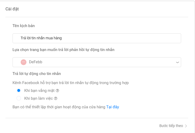
Task: Click the pink DeFebb page avatar
Action: (x=24, y=62)
